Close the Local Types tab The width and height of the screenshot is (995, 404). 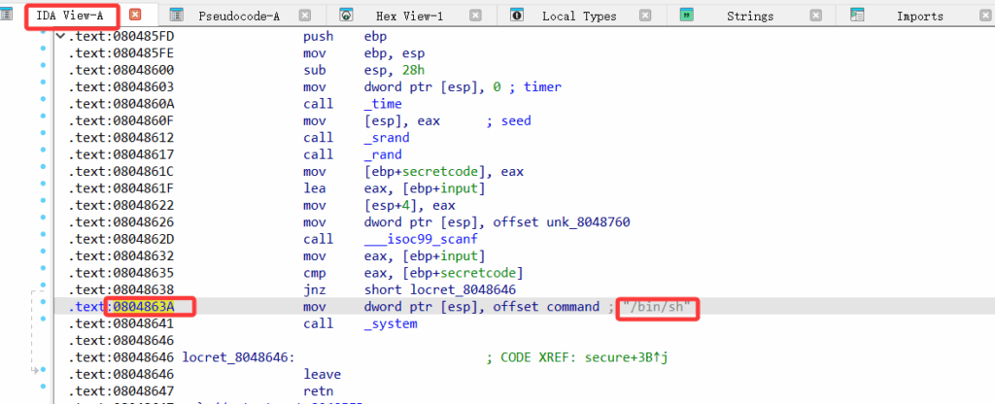coord(645,16)
